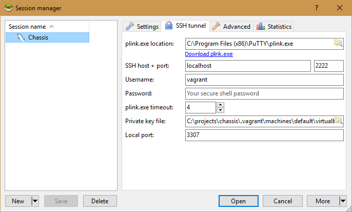Focus the Password field
352x212 pixels.
pos(264,93)
